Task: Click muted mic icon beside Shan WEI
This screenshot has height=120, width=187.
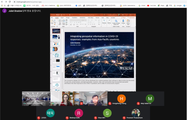Action: [x=96, y=118]
